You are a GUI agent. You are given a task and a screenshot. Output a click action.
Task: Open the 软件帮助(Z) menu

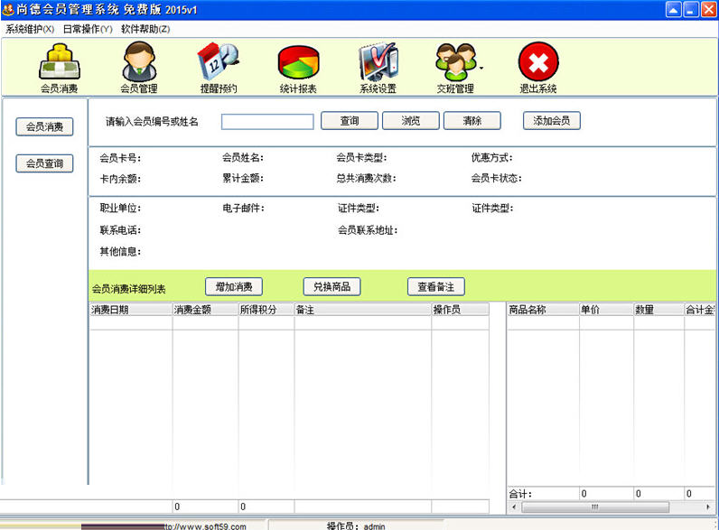145,29
